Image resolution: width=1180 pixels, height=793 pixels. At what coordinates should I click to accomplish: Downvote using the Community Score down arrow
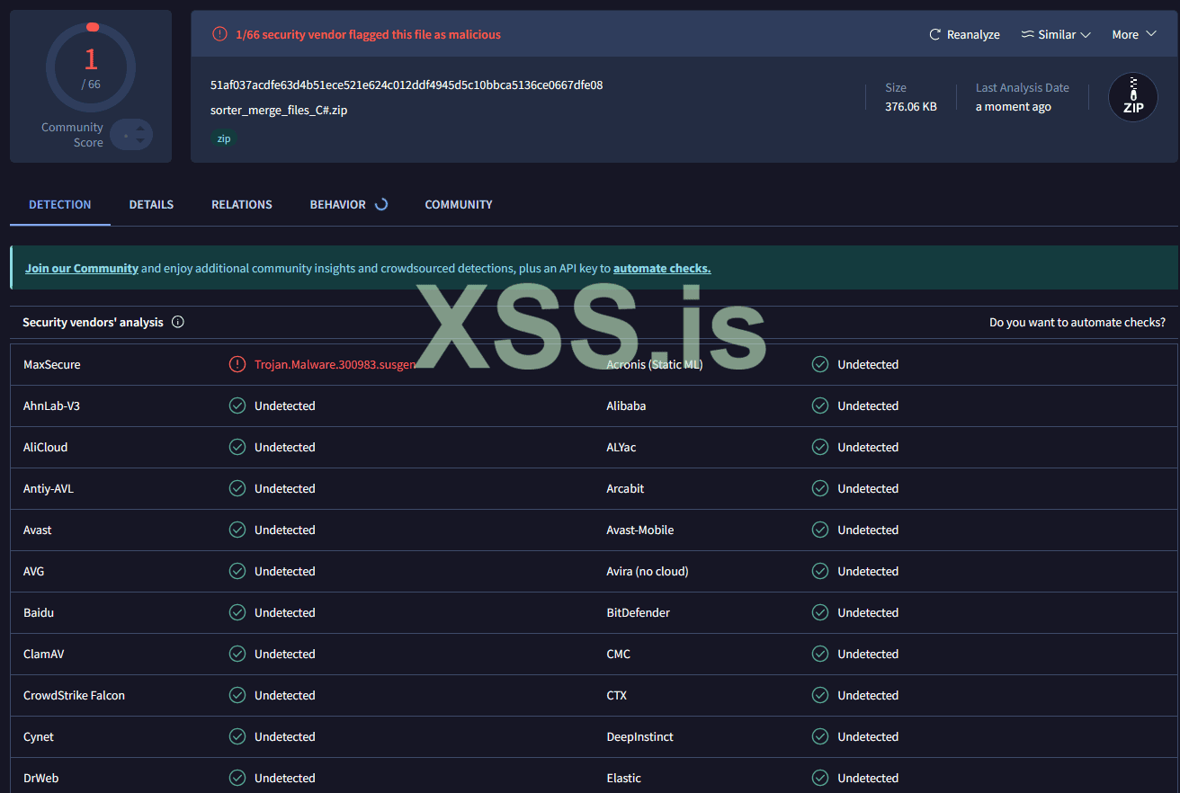pyautogui.click(x=139, y=142)
